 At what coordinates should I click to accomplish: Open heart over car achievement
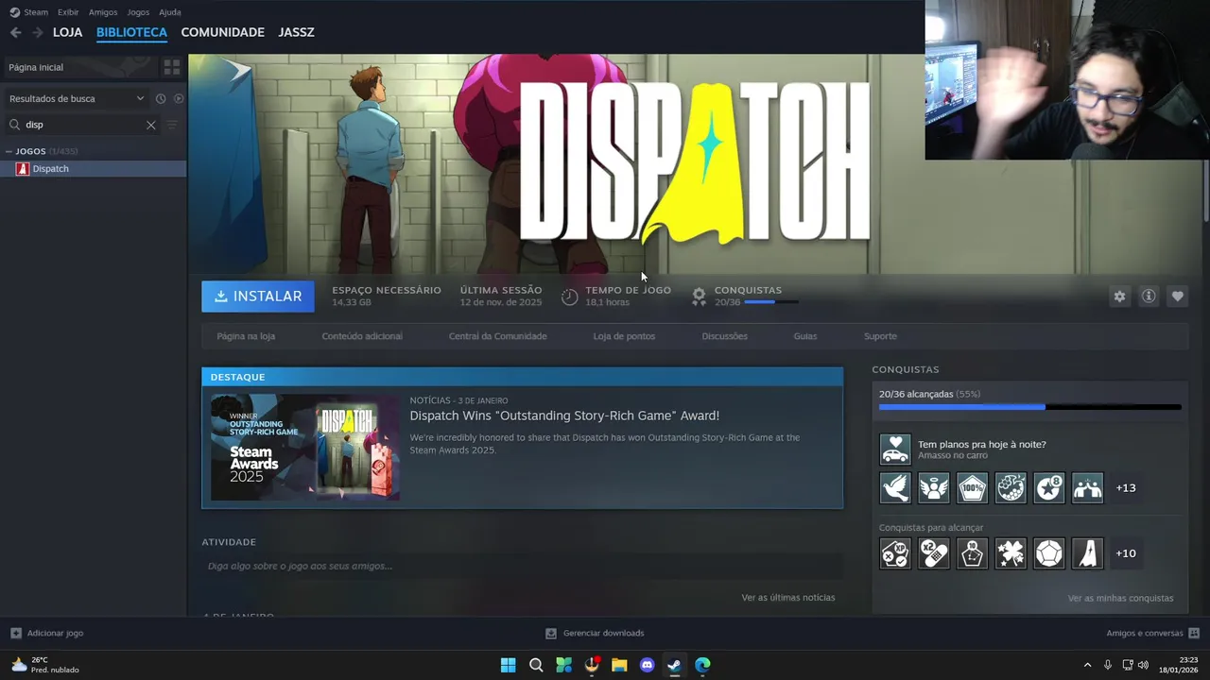(x=895, y=450)
